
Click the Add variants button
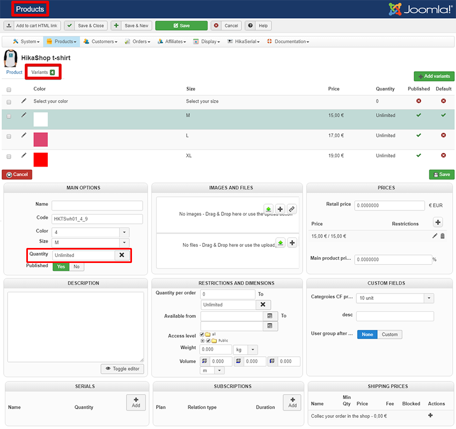tap(434, 76)
